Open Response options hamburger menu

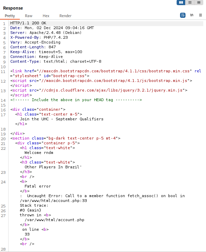tap(201, 15)
